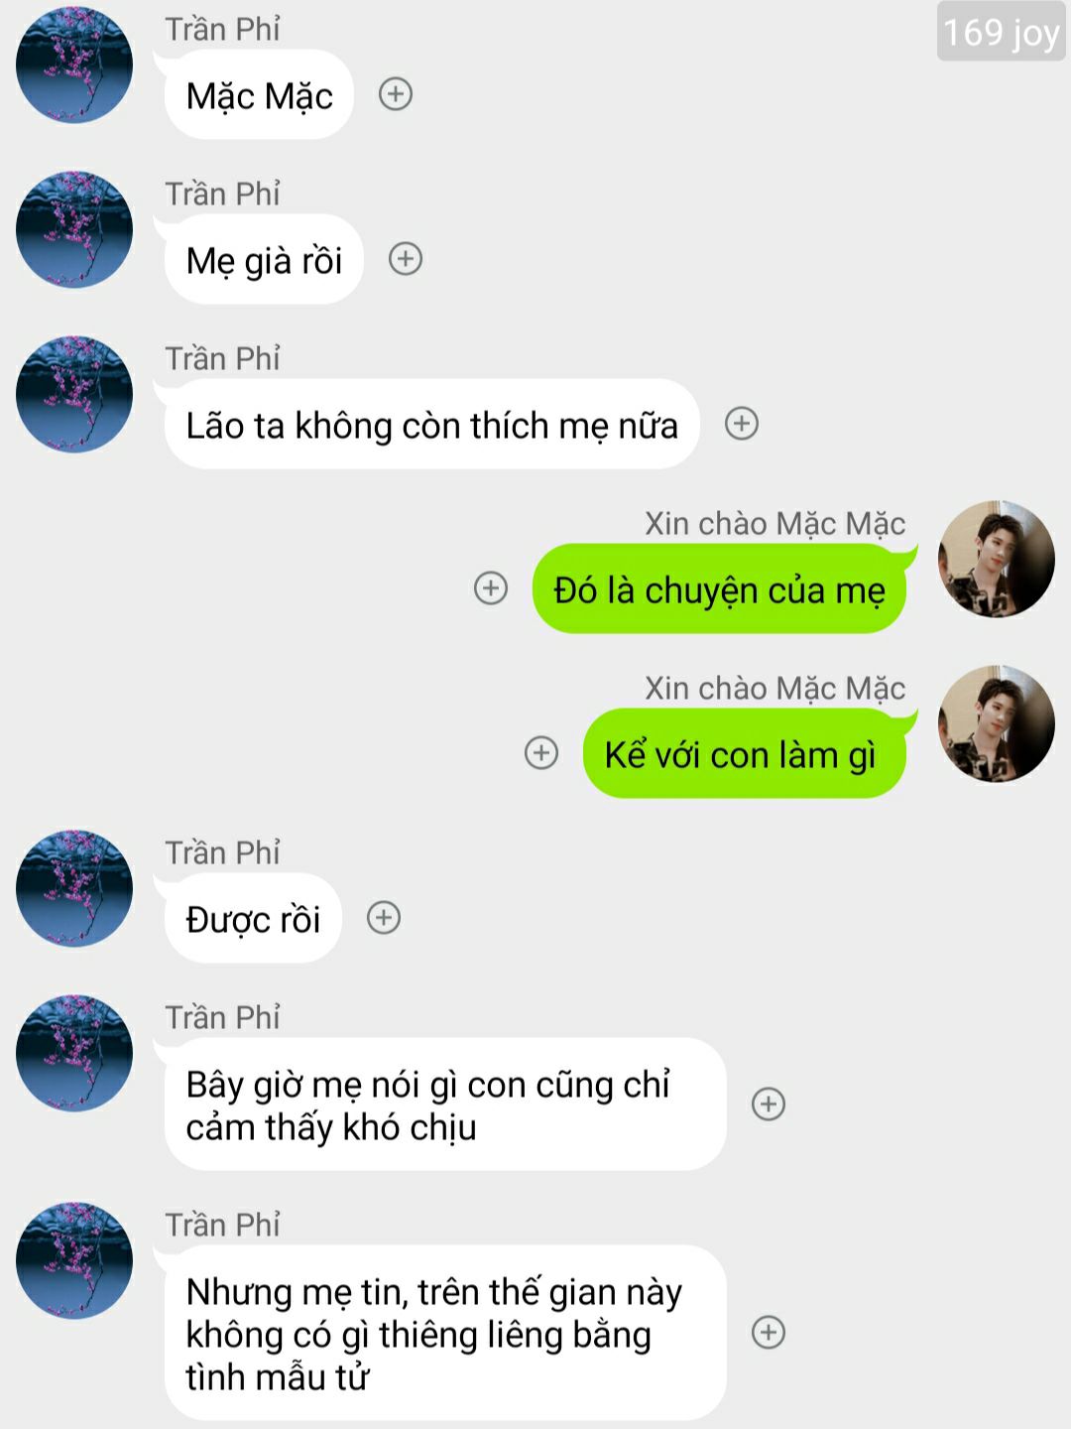This screenshot has width=1071, height=1429.
Task: Open Trần Phỉ avatar beside "Bây giờ mẹ nói gì" message
Action: coord(74,1053)
